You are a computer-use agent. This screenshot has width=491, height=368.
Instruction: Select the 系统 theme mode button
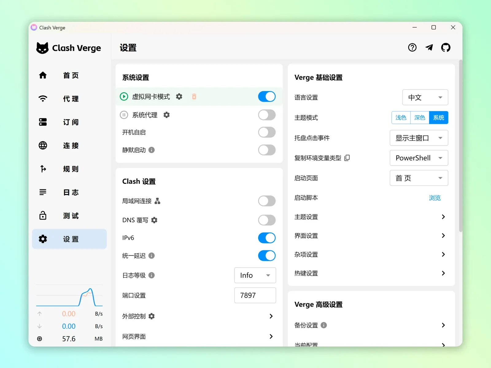click(x=439, y=117)
